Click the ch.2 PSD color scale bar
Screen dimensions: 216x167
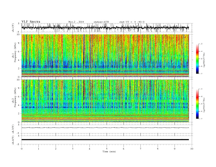click(197, 104)
